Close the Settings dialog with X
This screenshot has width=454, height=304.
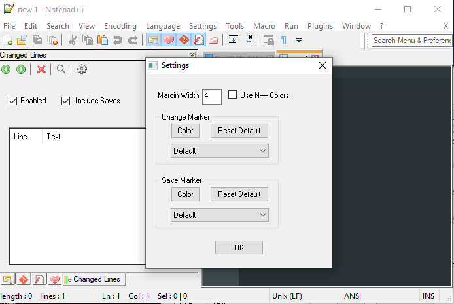click(323, 65)
